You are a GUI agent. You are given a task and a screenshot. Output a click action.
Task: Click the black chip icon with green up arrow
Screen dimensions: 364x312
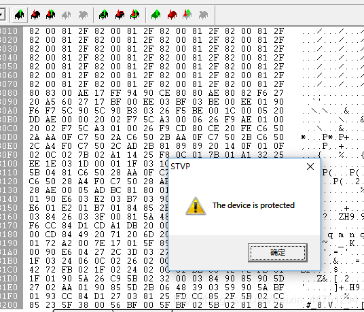pyautogui.click(x=20, y=15)
